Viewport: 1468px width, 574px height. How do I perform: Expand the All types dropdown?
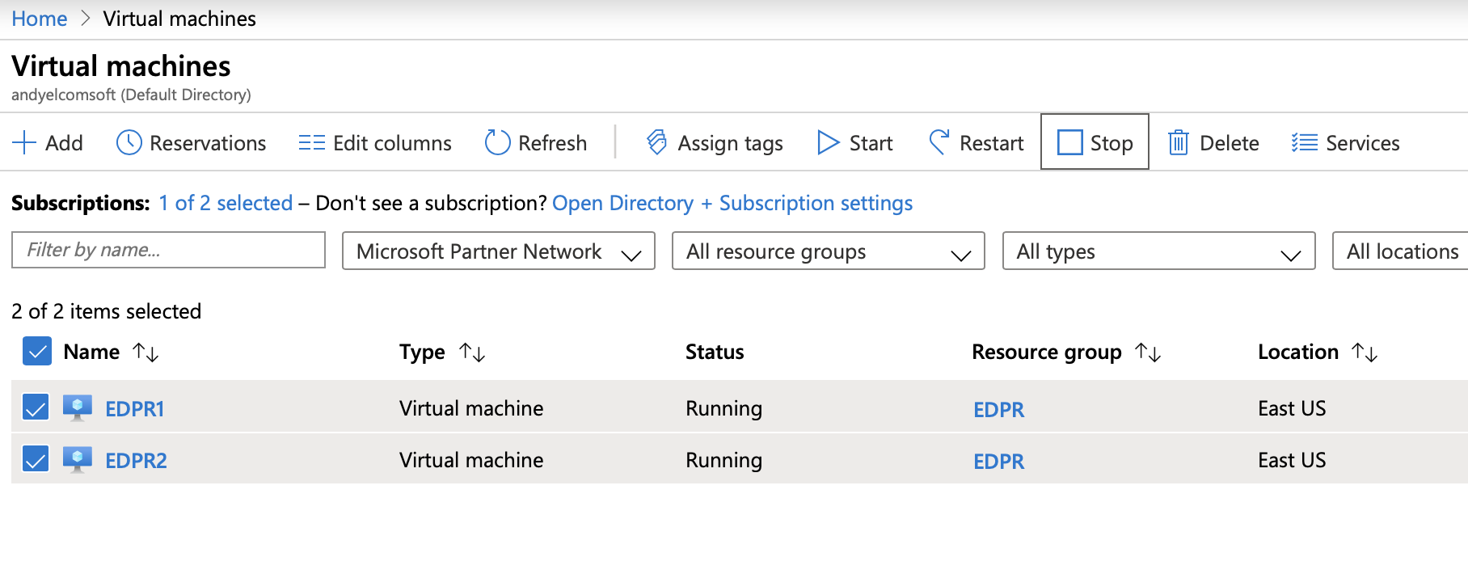[x=1158, y=251]
